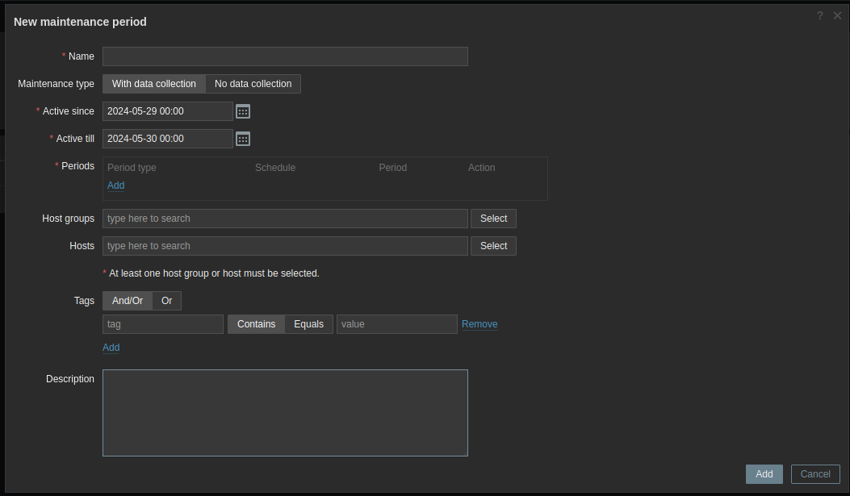Switch tags mode to Or
Image resolution: width=850 pixels, height=496 pixels.
point(166,301)
